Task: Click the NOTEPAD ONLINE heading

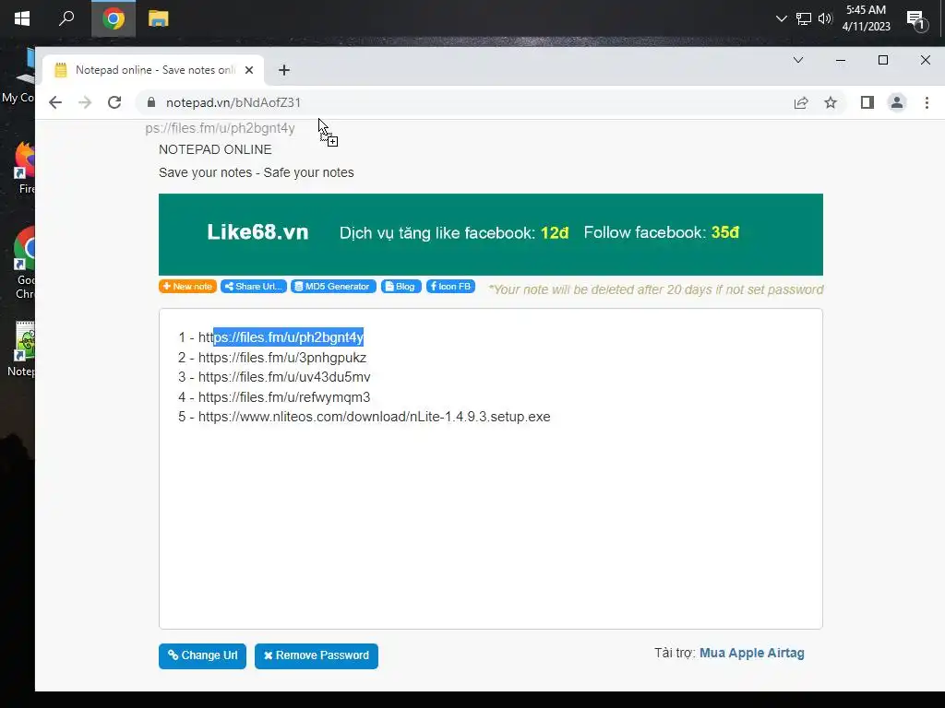Action: (215, 149)
